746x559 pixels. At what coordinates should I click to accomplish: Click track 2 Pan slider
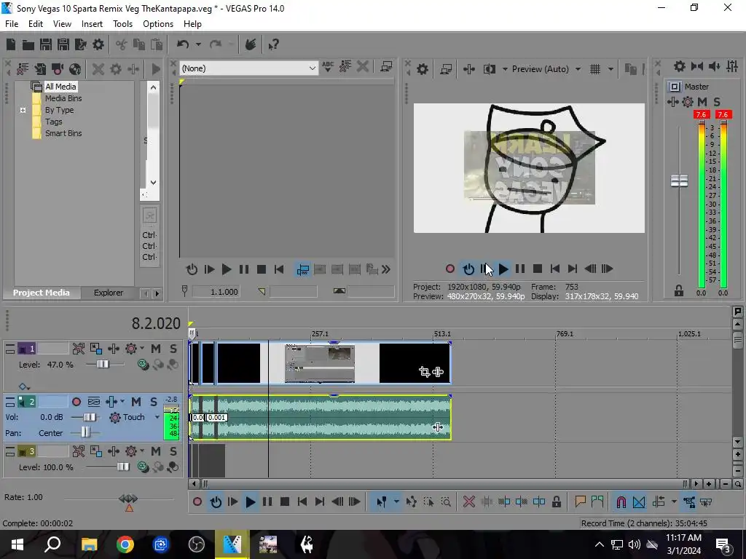(x=85, y=432)
